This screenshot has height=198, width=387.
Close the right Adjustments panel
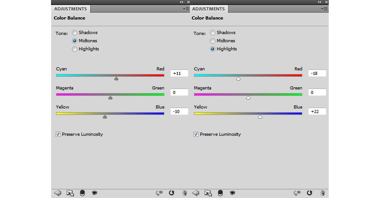pyautogui.click(x=326, y=2)
